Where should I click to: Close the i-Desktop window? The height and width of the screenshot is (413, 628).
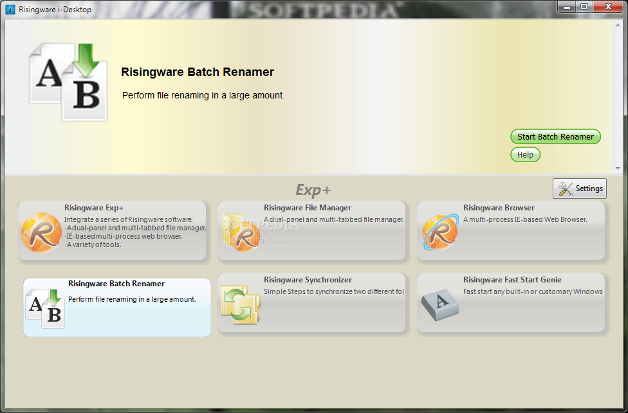click(609, 6)
